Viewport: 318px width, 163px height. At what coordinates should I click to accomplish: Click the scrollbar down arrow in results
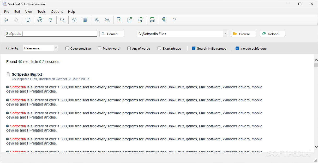click(x=316, y=147)
